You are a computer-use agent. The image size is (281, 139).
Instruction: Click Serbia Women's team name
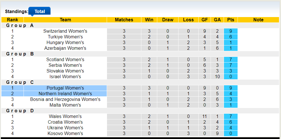click(65, 65)
